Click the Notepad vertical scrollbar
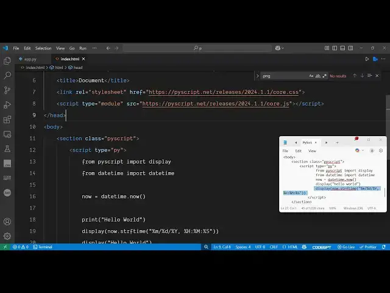 (385, 192)
